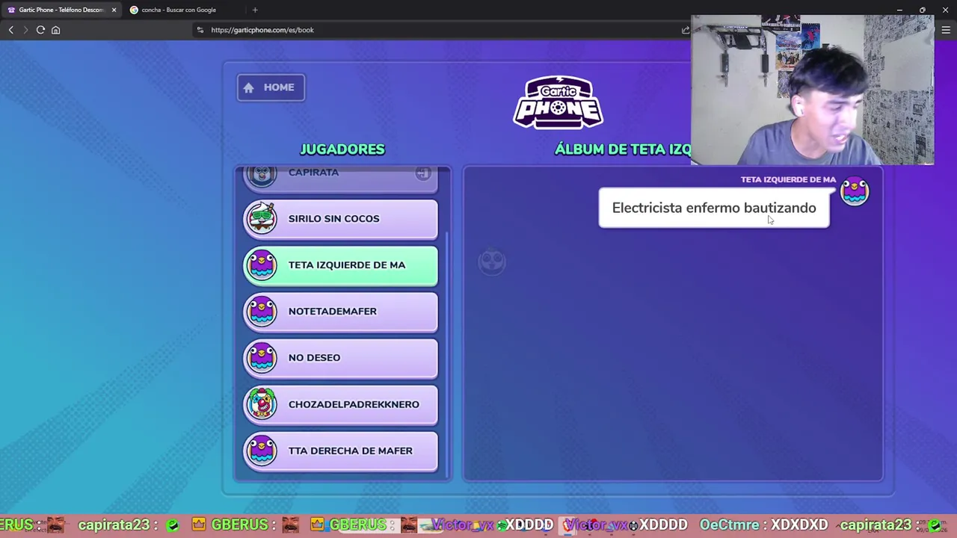This screenshot has height=538, width=957.
Task: Click the TETA IZQUIERDE DE MA author label
Action: pyautogui.click(x=788, y=179)
